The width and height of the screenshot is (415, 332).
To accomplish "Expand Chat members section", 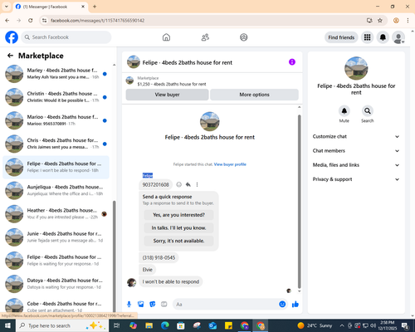I will coord(356,151).
